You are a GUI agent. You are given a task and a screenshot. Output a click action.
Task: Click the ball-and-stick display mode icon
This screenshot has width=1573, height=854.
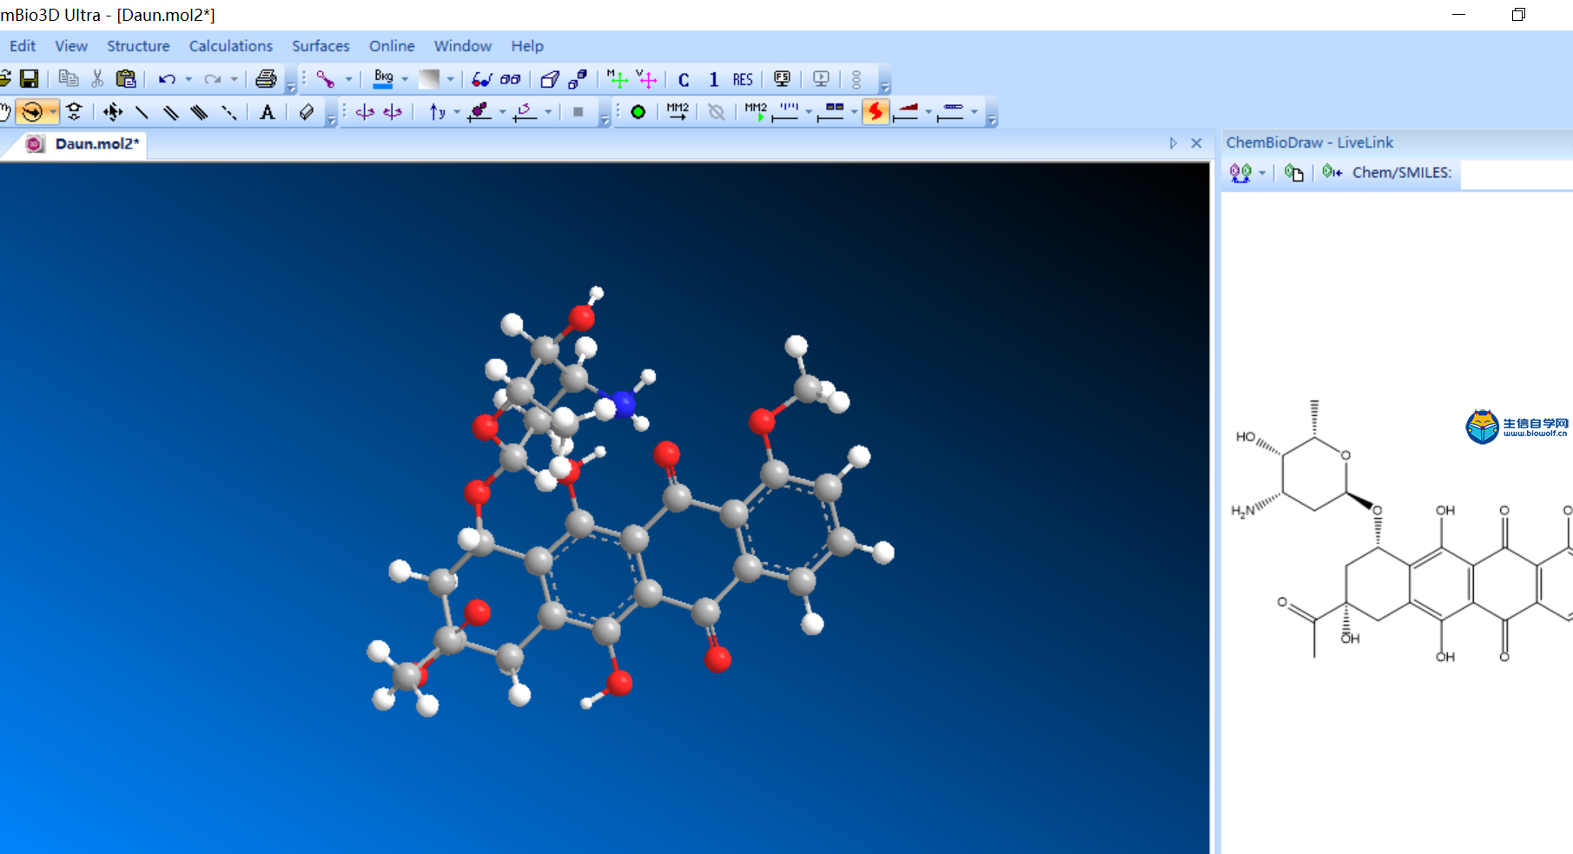click(x=326, y=79)
